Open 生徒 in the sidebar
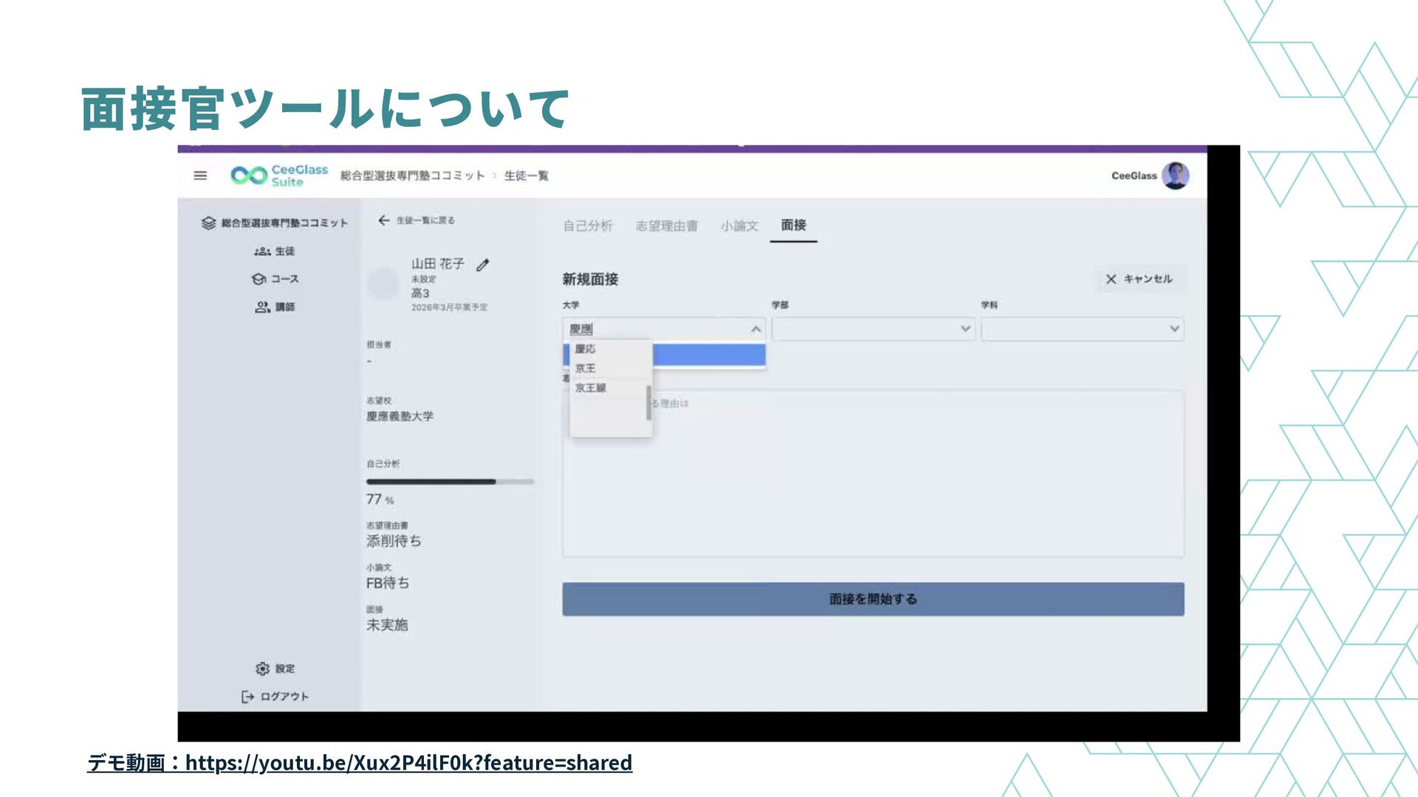This screenshot has width=1418, height=797. [275, 252]
